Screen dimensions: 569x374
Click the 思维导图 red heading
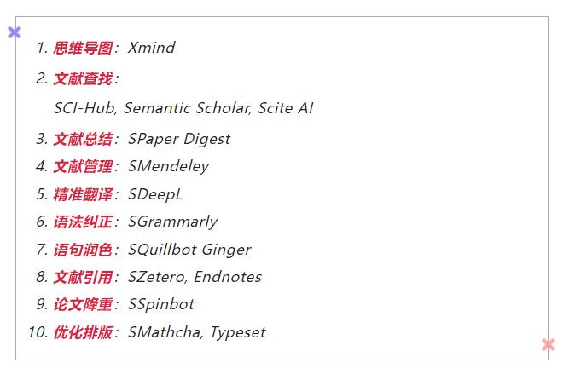(84, 48)
